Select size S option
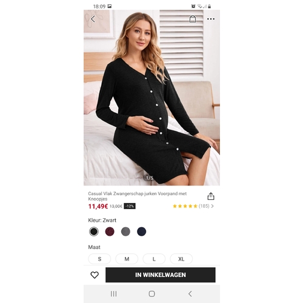 [99, 259]
